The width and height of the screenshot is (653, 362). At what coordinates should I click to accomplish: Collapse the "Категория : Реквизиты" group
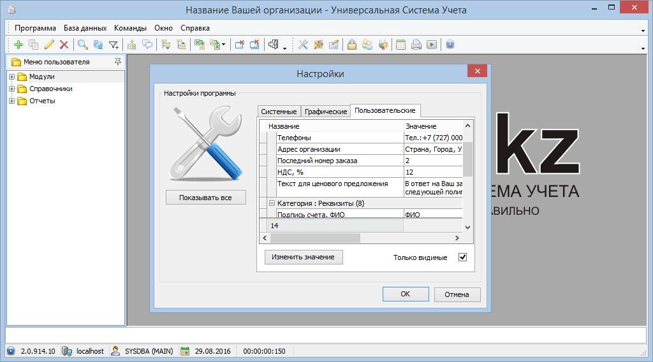point(272,203)
